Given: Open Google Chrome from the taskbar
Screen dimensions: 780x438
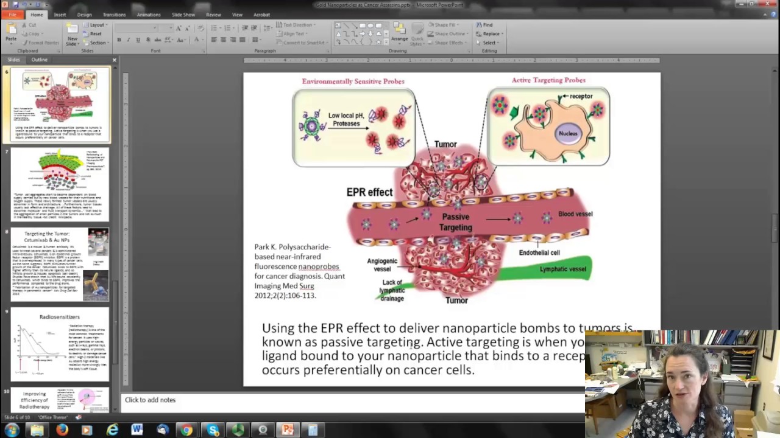Looking at the screenshot, I should point(187,431).
